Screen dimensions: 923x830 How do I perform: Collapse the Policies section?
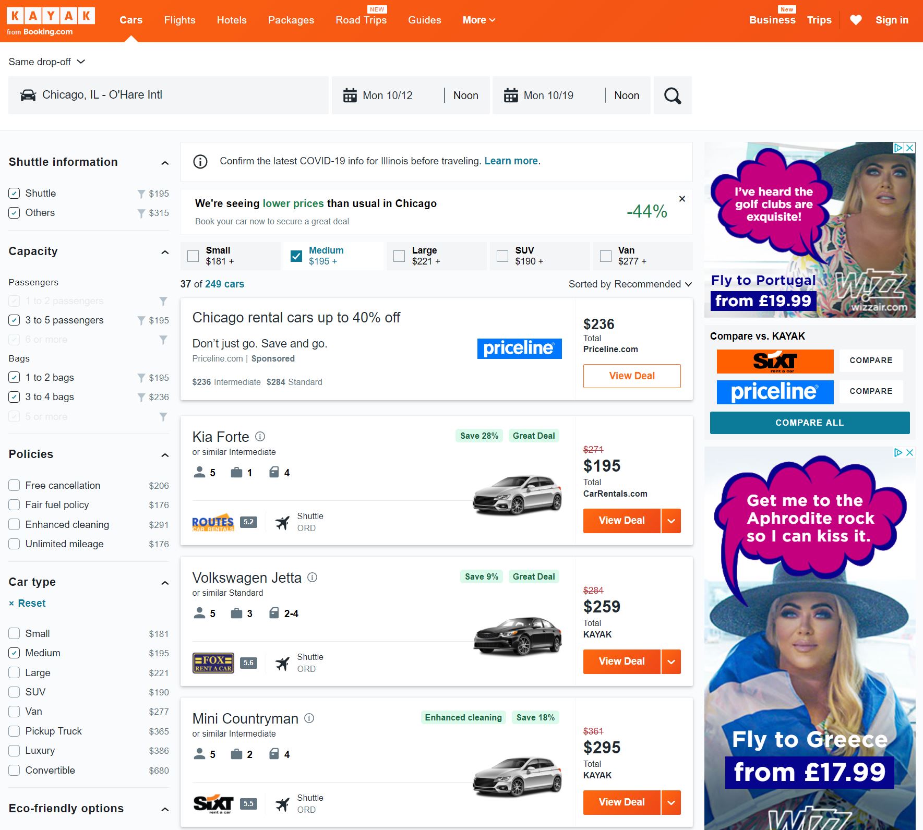165,455
